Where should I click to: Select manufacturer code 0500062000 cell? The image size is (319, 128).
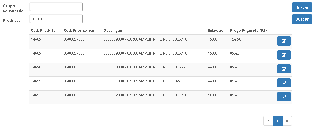tap(74, 95)
